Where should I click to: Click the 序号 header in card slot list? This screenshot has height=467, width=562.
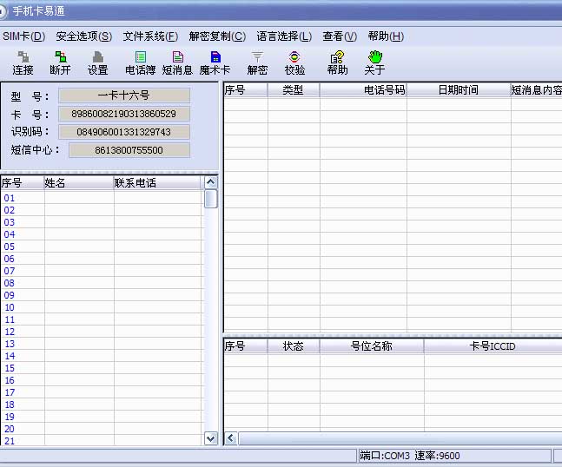pyautogui.click(x=246, y=346)
